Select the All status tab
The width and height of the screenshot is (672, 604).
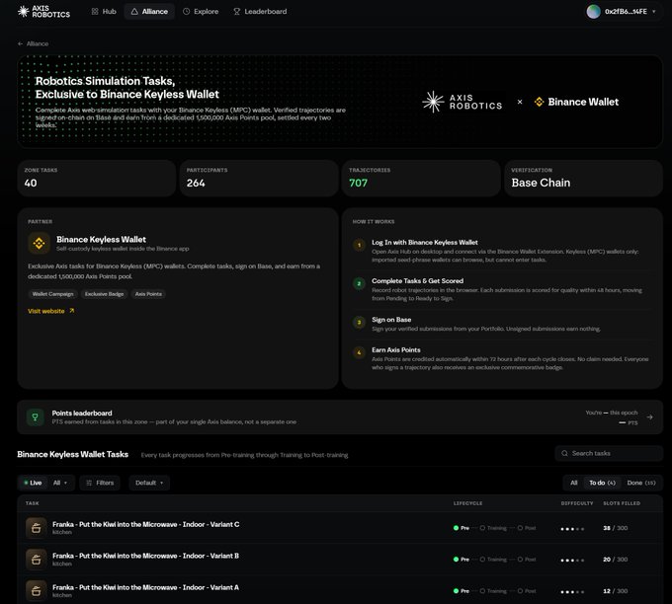pos(574,483)
